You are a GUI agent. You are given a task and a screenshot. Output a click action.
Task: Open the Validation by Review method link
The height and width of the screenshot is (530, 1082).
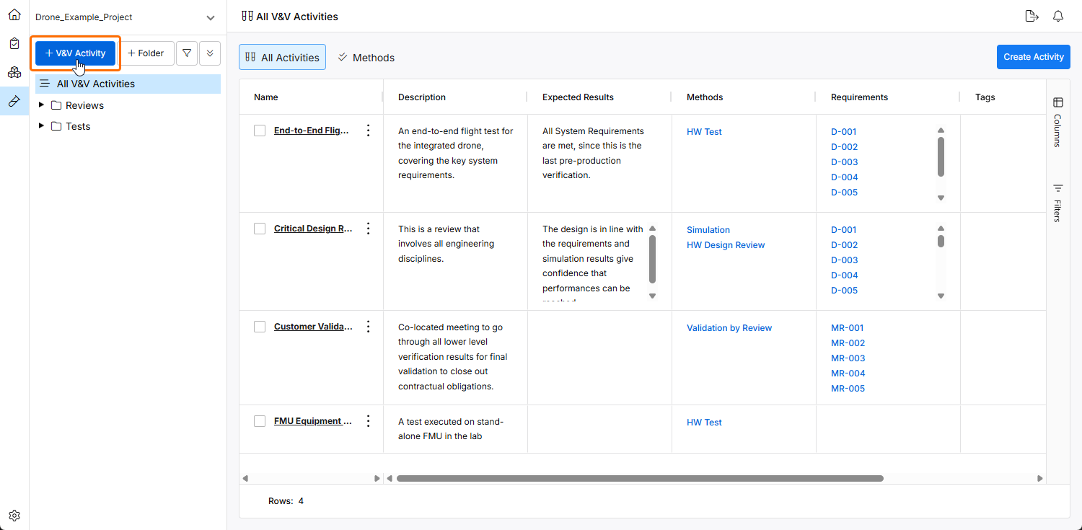tap(729, 328)
